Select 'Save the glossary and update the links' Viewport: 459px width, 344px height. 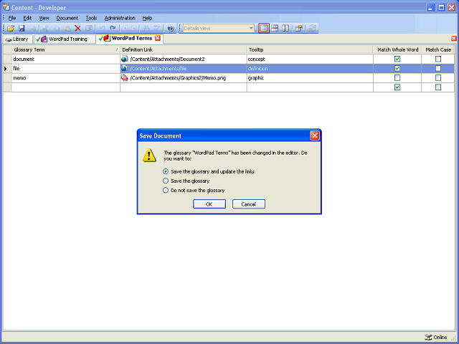pyautogui.click(x=166, y=171)
